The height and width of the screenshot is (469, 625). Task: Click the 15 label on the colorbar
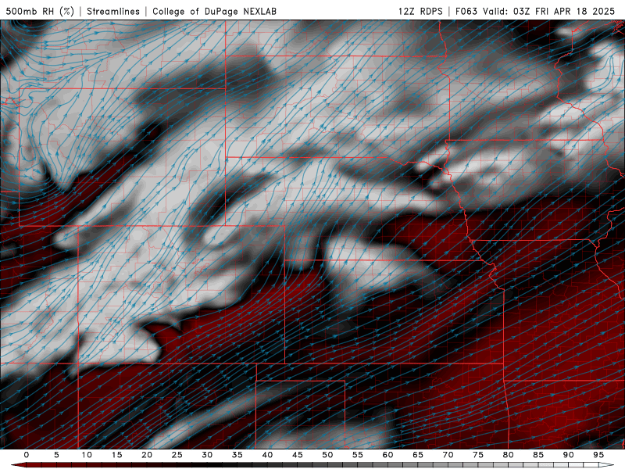[116, 455]
